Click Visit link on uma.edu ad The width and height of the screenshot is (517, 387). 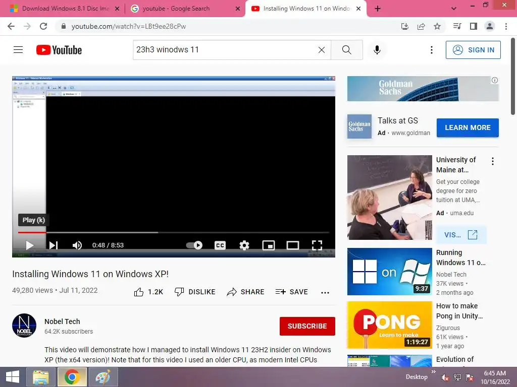click(461, 235)
